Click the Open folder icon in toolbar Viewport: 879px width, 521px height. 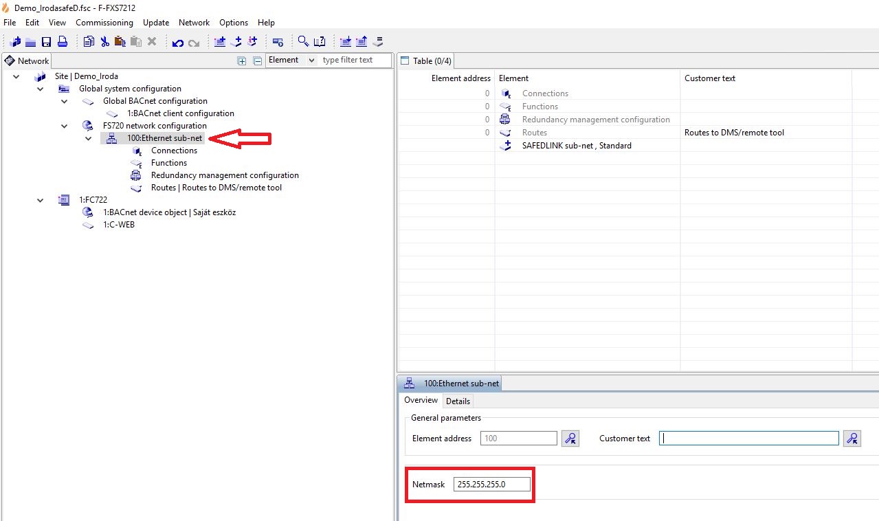31,42
